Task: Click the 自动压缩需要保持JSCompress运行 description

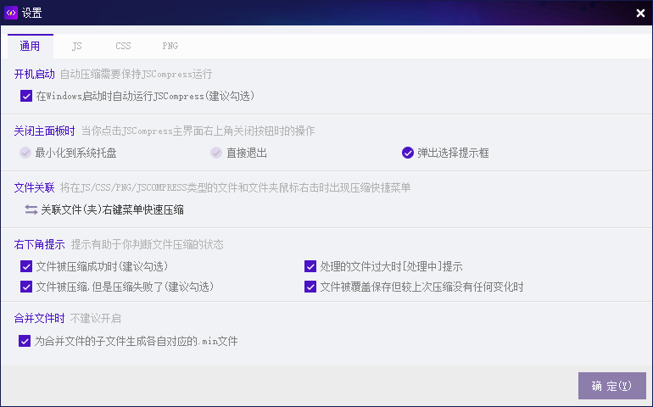Action: (137, 74)
